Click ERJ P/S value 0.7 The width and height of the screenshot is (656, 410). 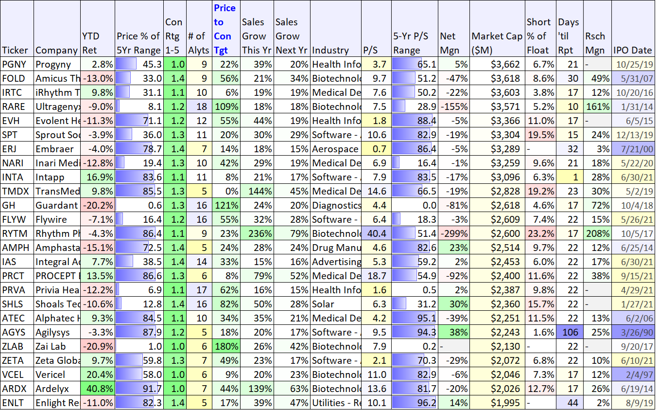point(376,149)
